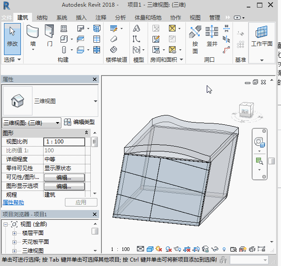Click 编辑类型 (Edit Type) icon
The height and width of the screenshot is (266, 281).
pyautogui.click(x=68, y=122)
